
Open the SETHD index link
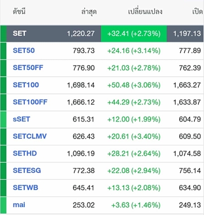tap(25, 153)
